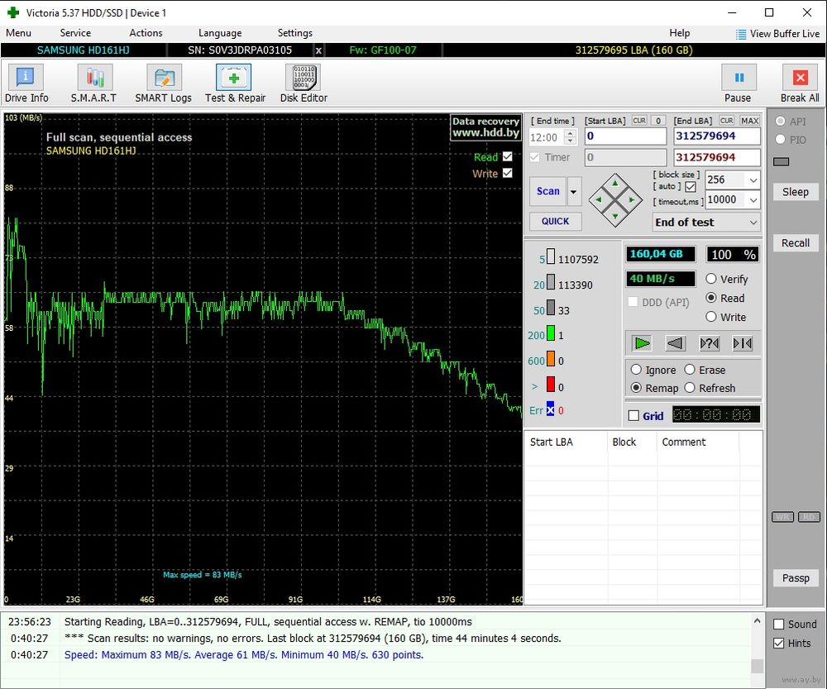Viewport: 827px width, 689px height.
Task: Select the Erase radio option
Action: click(690, 370)
